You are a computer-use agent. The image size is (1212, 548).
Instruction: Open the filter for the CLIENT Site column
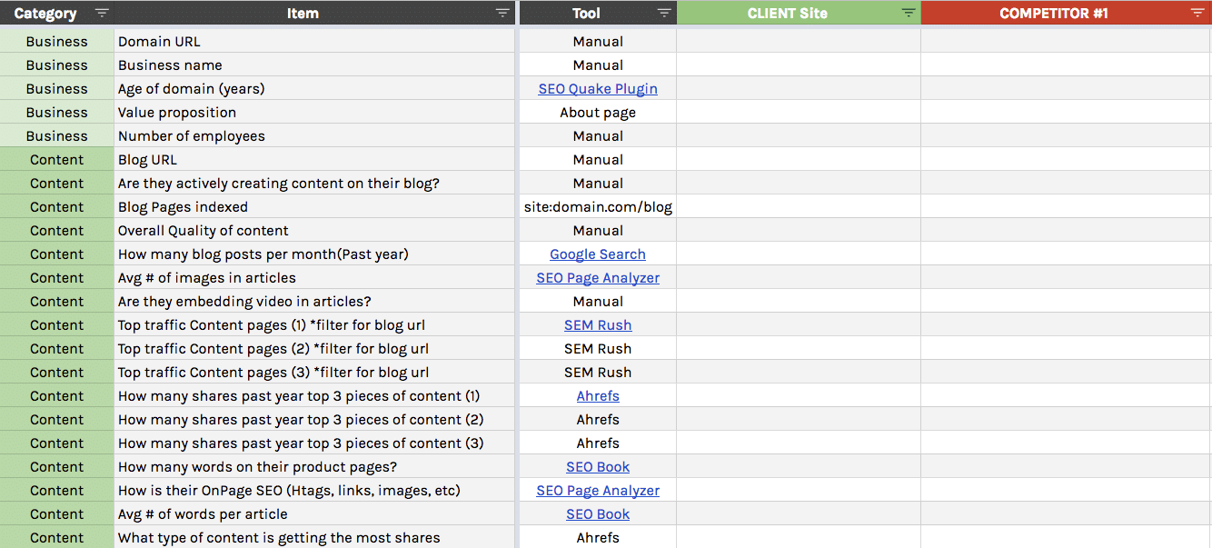click(x=908, y=13)
